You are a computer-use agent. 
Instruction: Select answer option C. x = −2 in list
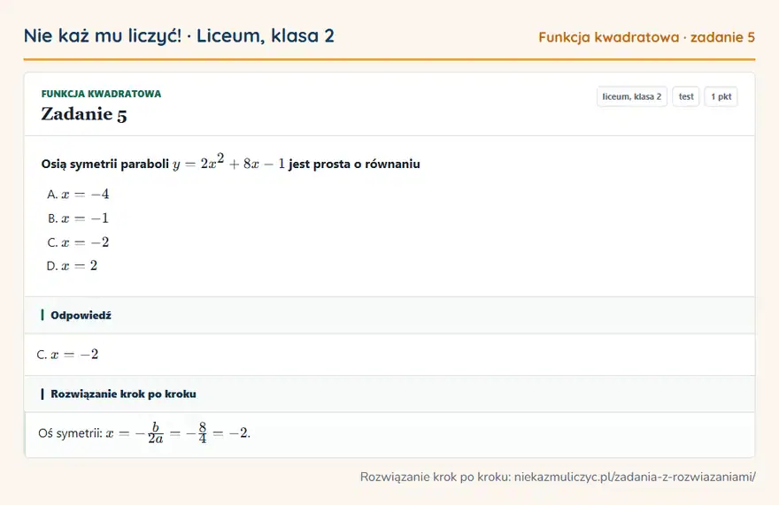point(78,242)
